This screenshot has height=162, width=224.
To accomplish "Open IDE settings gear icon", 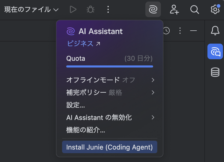I will coord(215,9).
